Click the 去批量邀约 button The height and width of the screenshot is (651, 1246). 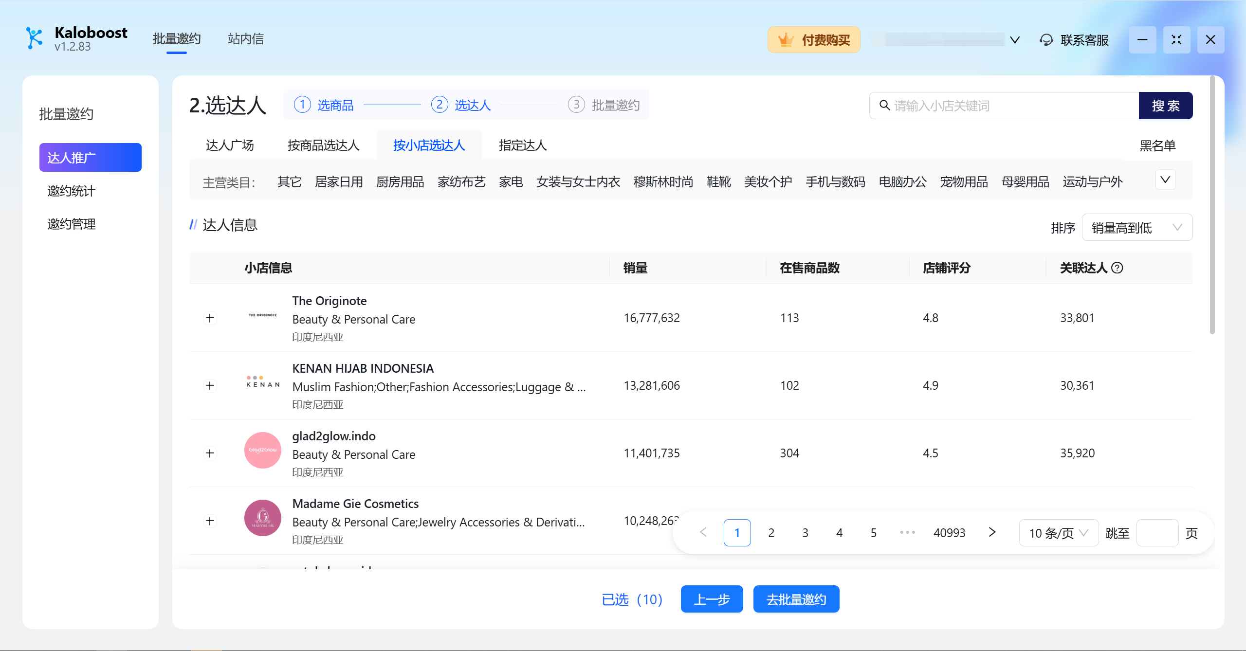point(796,599)
